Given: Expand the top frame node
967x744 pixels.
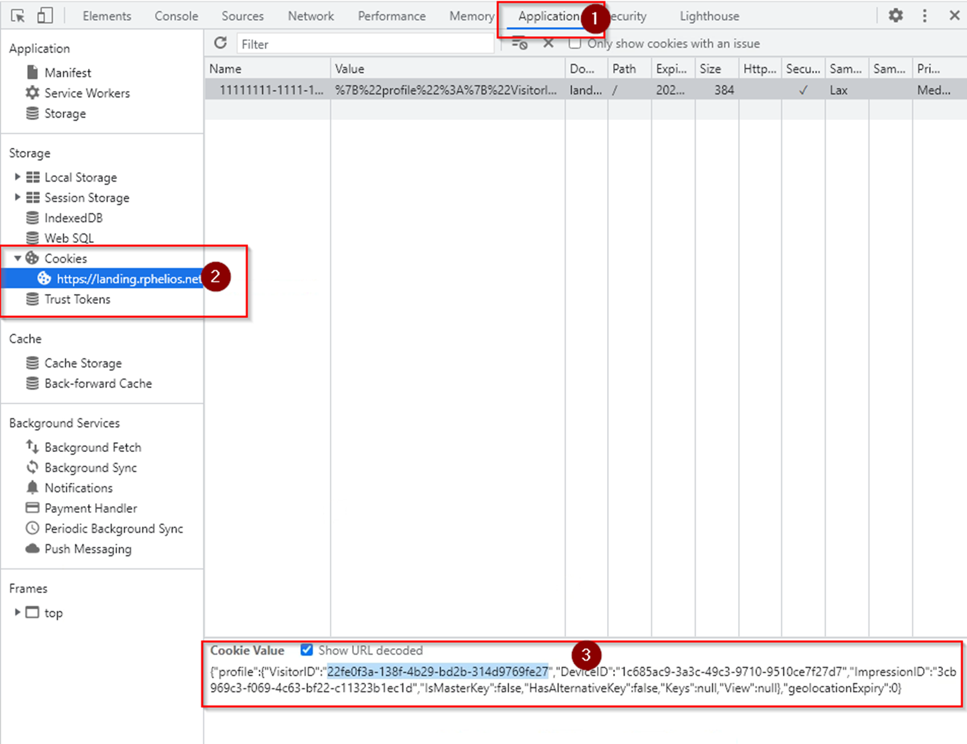Looking at the screenshot, I should tap(18, 612).
